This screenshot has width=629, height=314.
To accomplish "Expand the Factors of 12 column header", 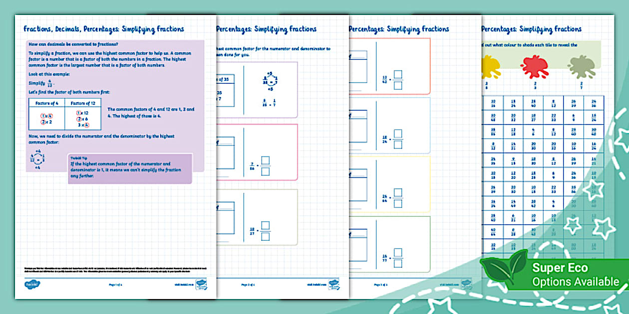I will (83, 103).
